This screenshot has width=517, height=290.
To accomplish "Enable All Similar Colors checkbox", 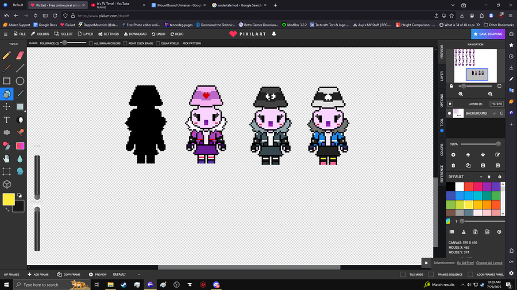I will coord(91,44).
